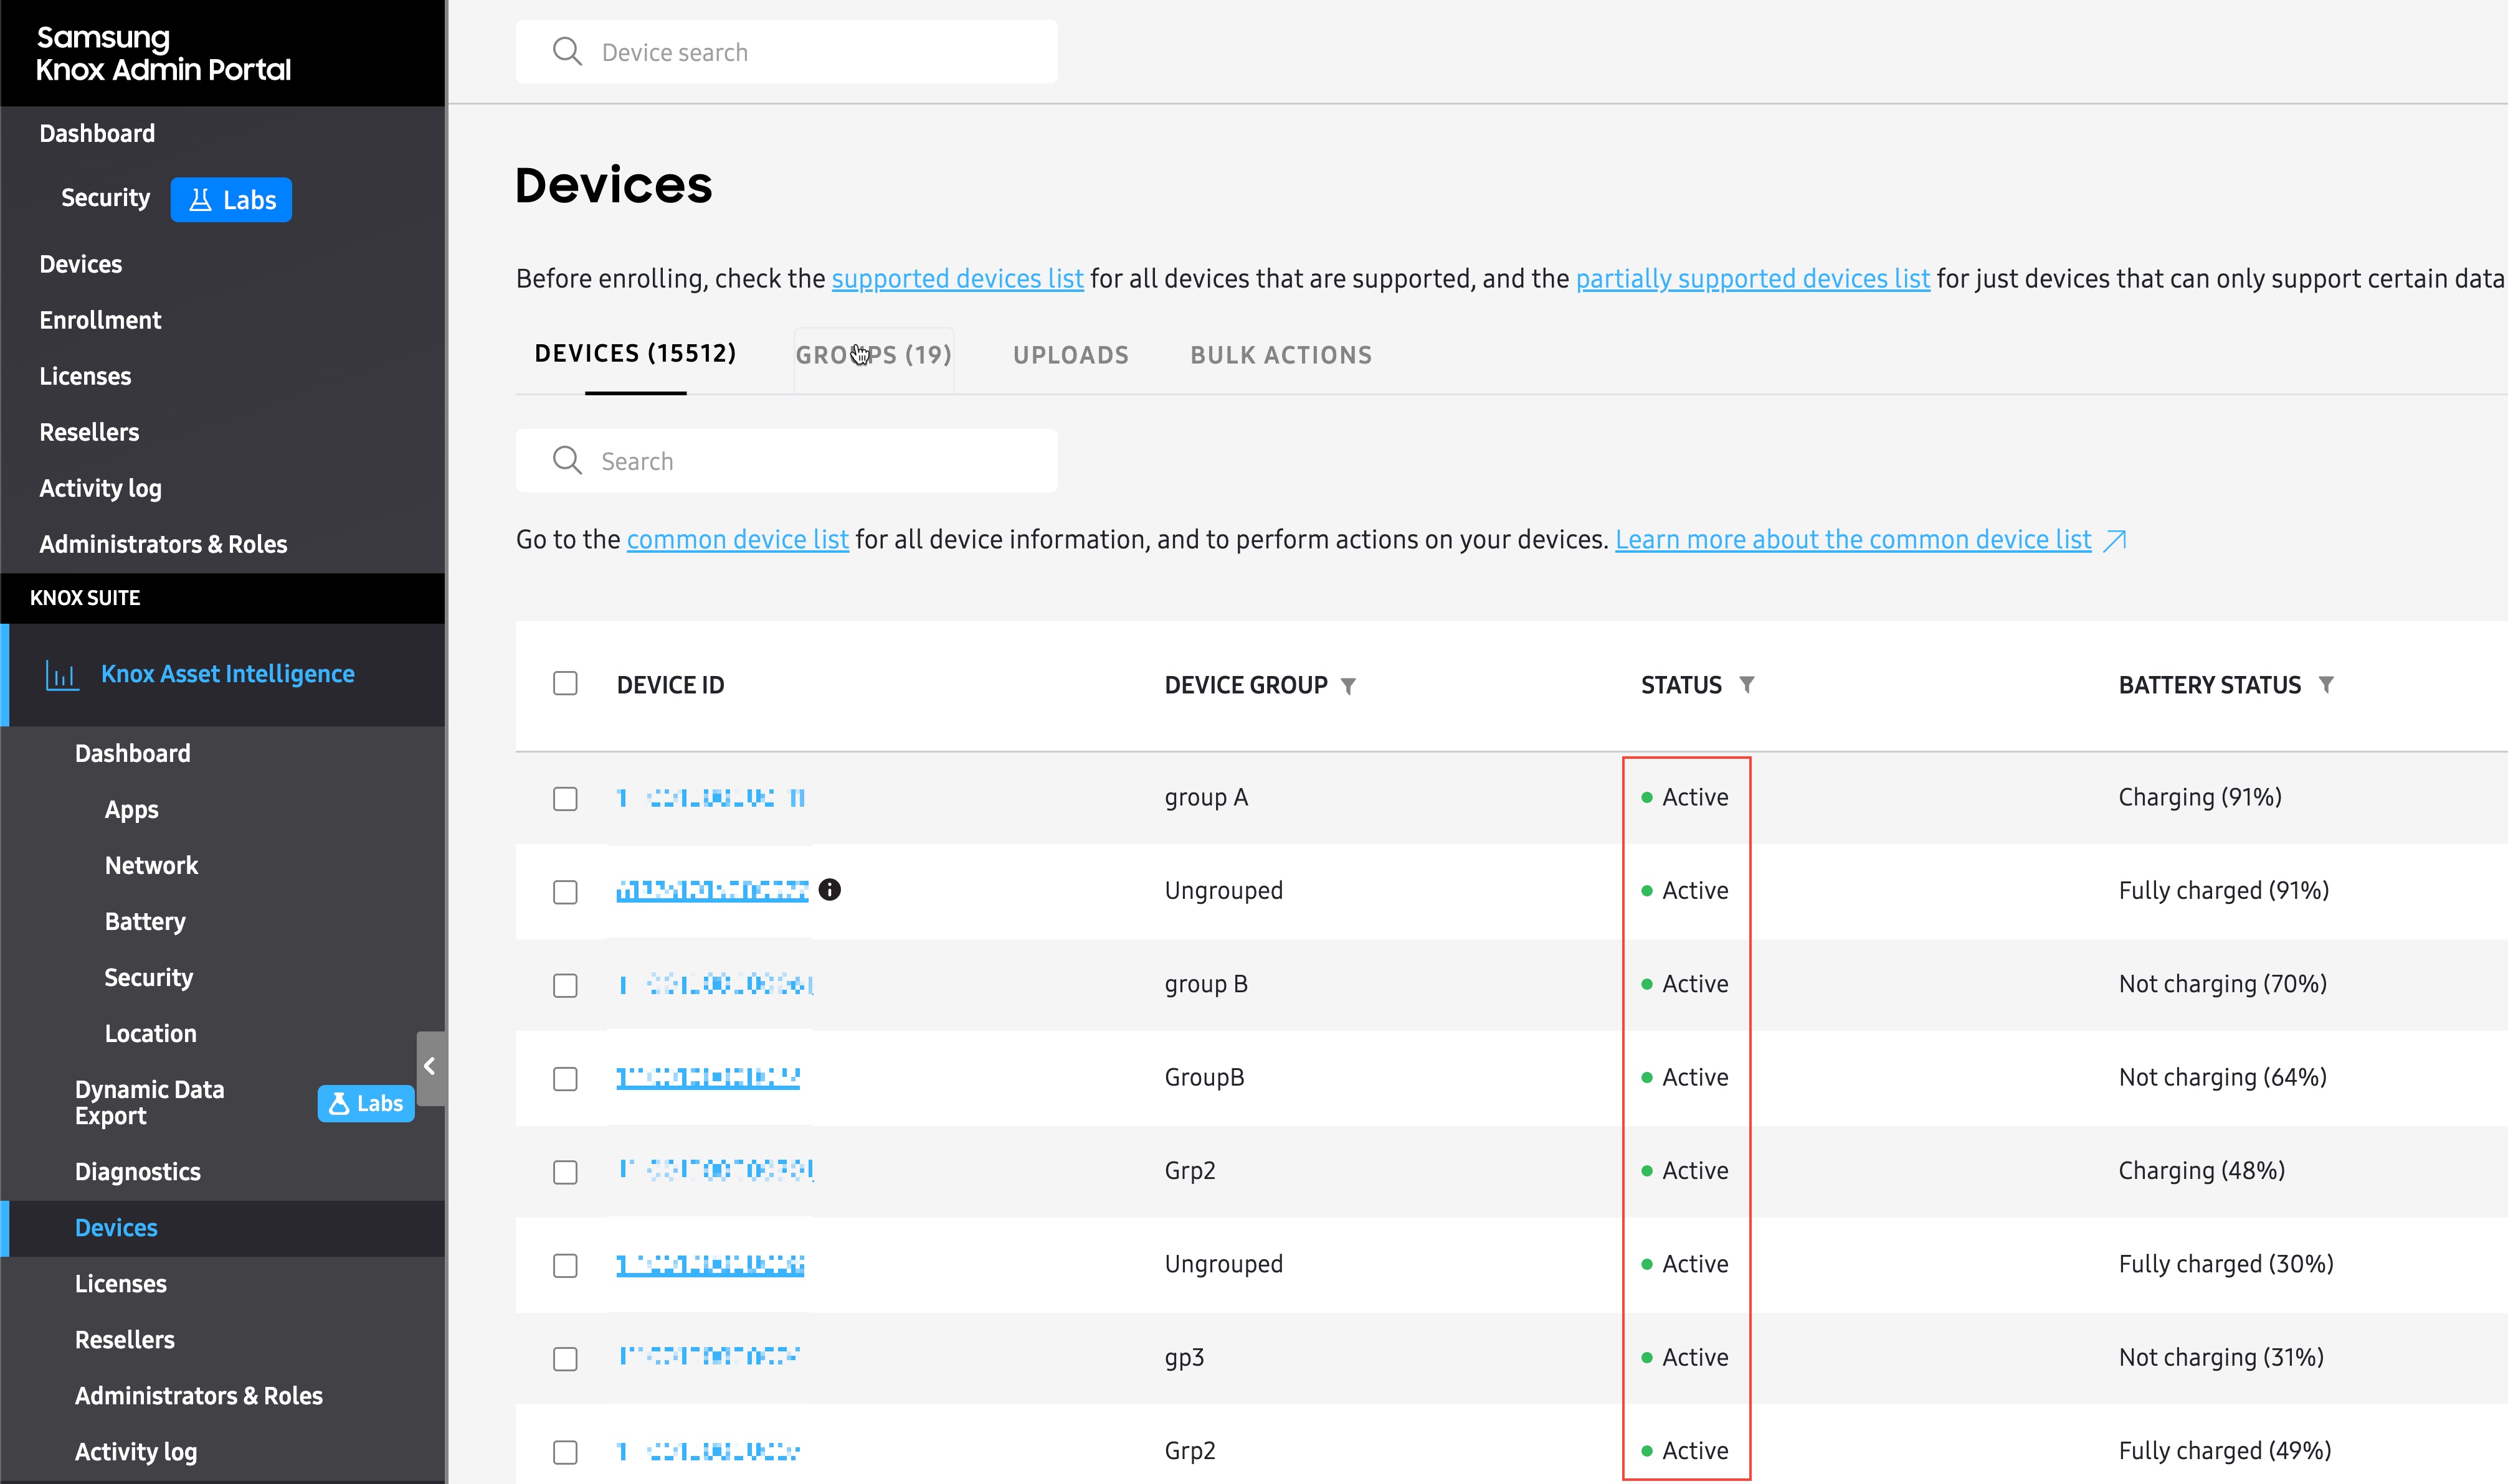Click the 'Grp2' cell in Charging (48%) row

tap(1190, 1171)
